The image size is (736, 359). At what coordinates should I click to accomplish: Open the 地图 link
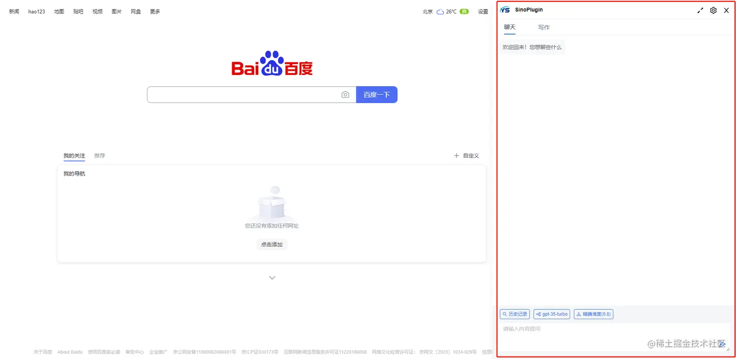coord(59,12)
